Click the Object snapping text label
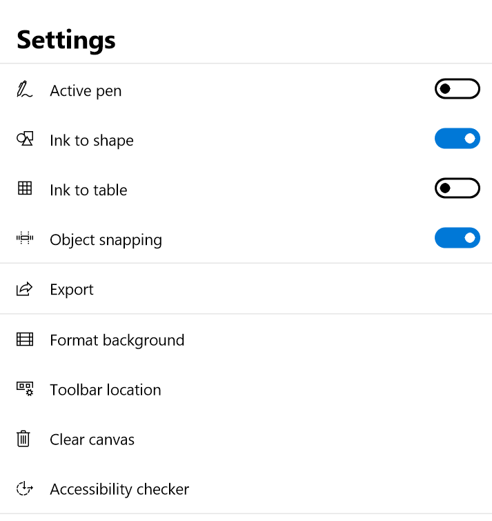This screenshot has height=521, width=492. pyautogui.click(x=106, y=240)
